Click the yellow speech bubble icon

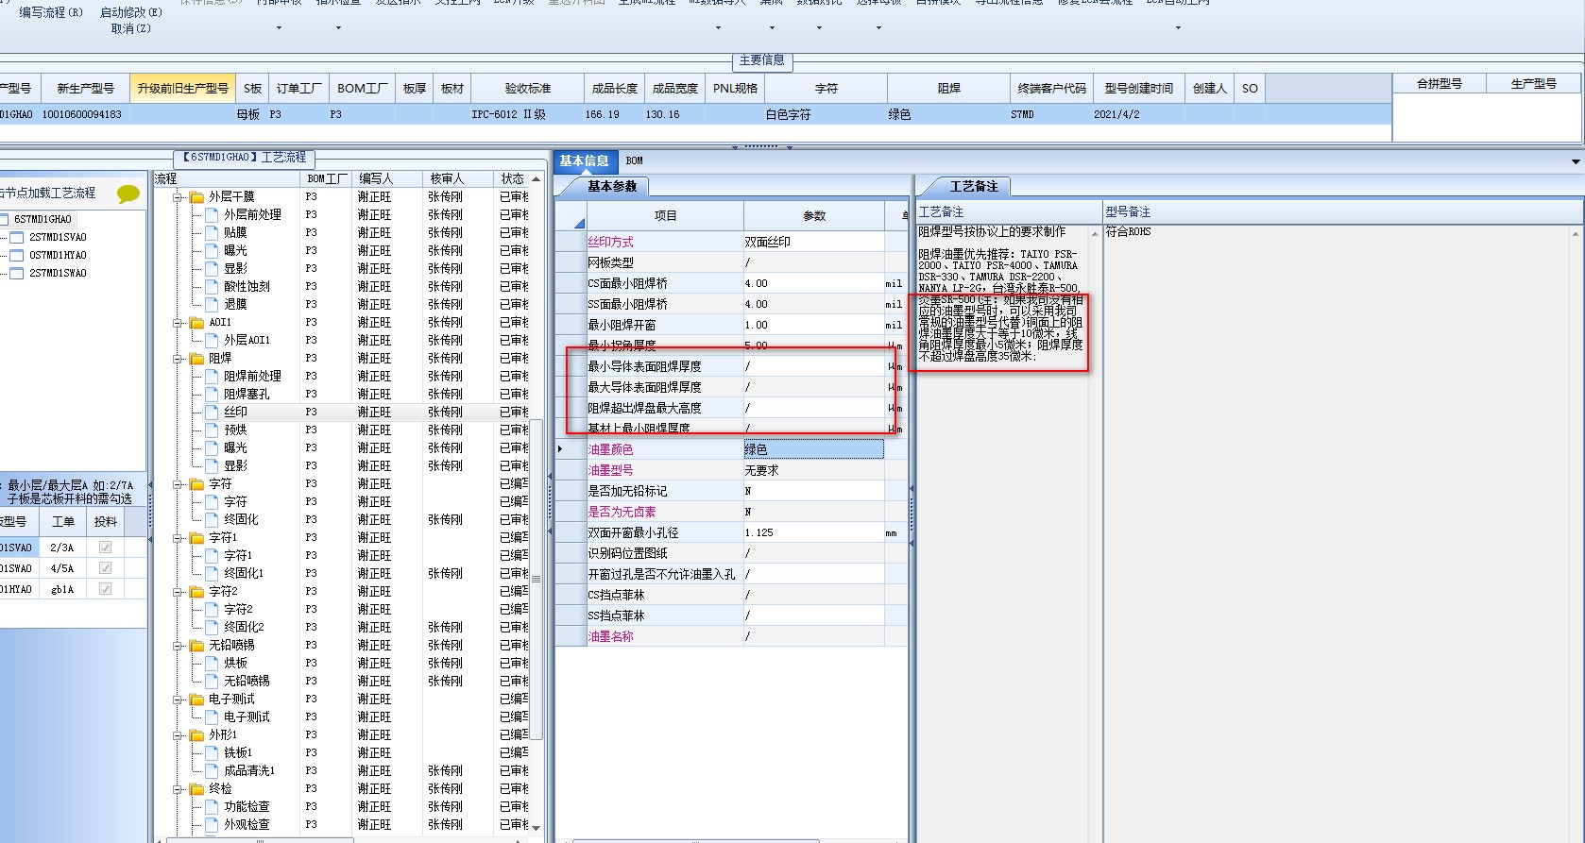[128, 194]
